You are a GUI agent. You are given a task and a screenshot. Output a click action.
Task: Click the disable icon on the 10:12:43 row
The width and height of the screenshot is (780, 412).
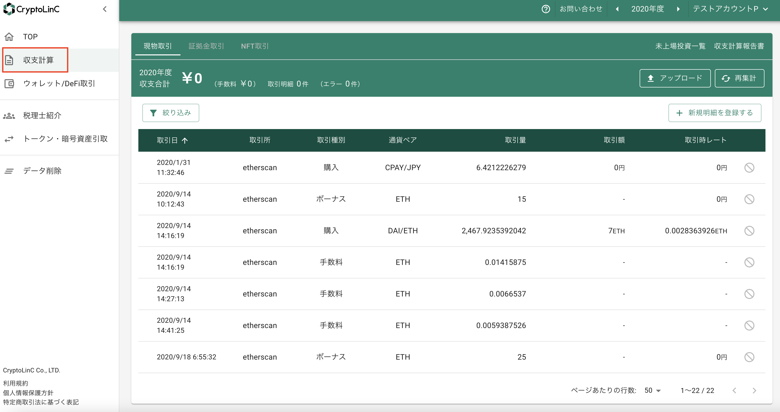(x=749, y=199)
